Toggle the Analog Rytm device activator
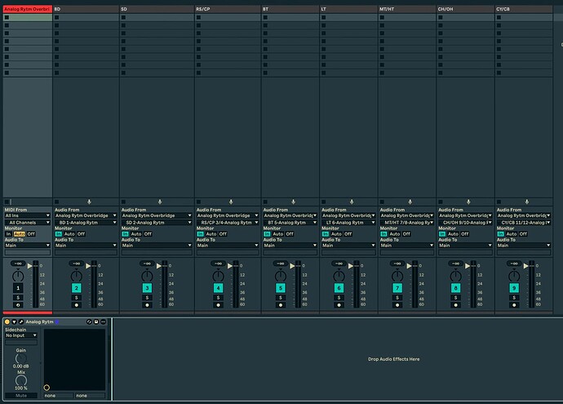Viewport: 563px width, 404px height. [x=7, y=322]
